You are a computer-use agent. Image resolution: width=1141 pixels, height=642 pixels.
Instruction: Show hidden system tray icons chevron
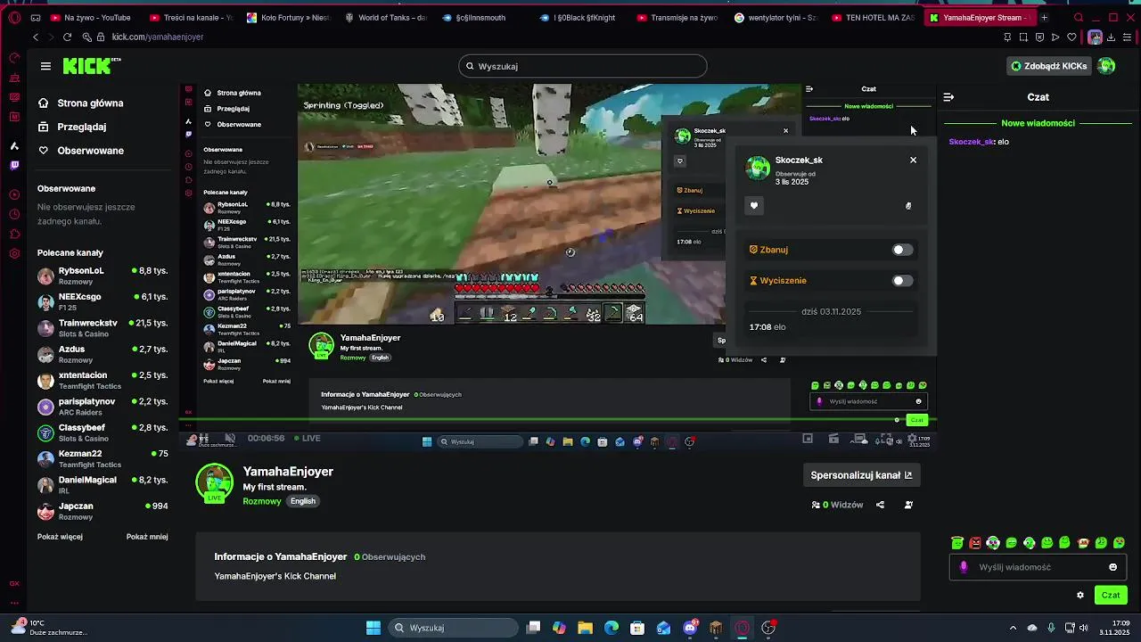pyautogui.click(x=1013, y=628)
